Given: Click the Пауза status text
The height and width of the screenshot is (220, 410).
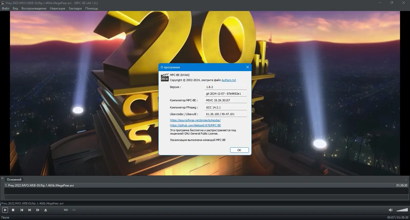Looking at the screenshot, I should [5, 217].
